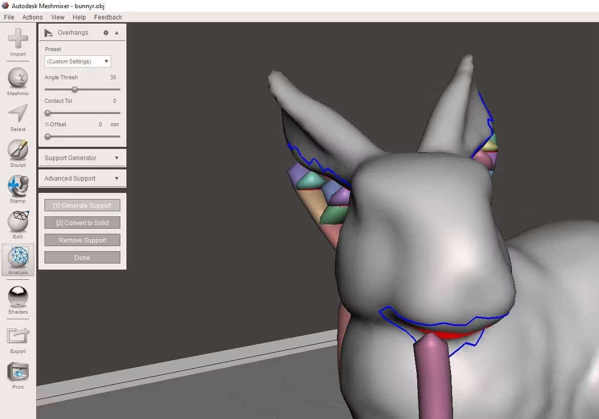This screenshot has height=419, width=599.
Task: Expand the Support Generator section
Action: (x=82, y=158)
